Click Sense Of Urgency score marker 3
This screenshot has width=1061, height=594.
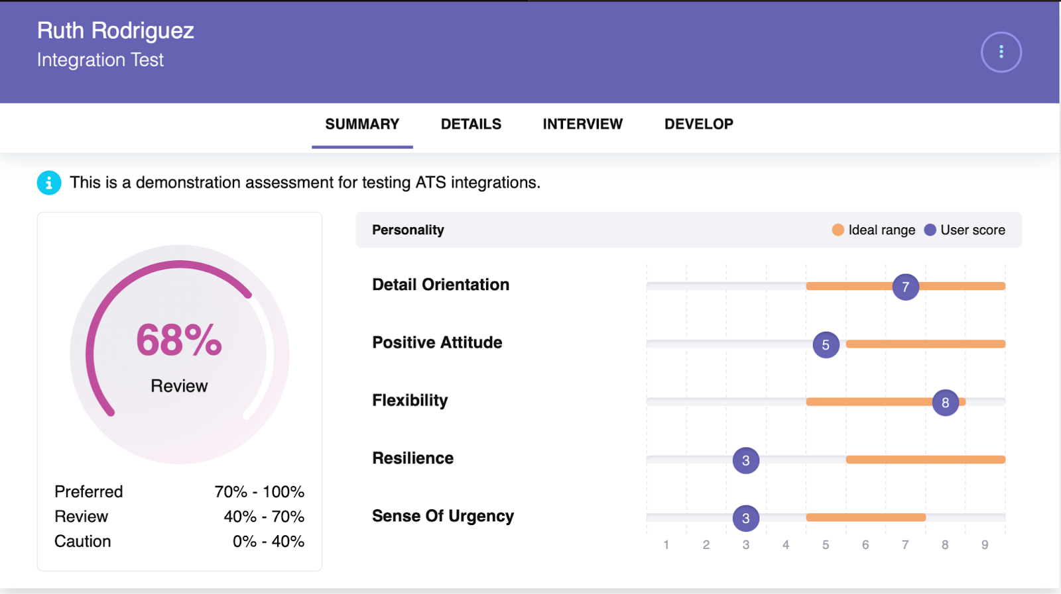point(745,518)
